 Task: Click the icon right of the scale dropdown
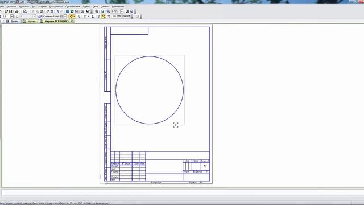coord(127,11)
